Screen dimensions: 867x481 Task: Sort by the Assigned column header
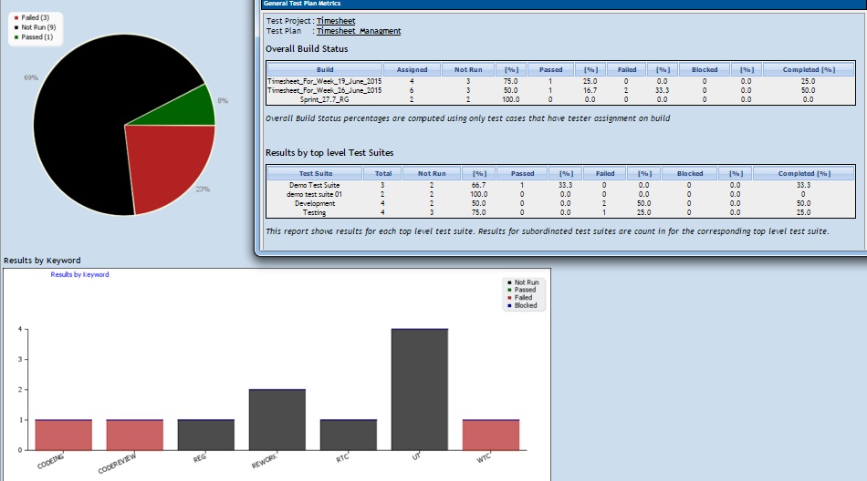(412, 69)
